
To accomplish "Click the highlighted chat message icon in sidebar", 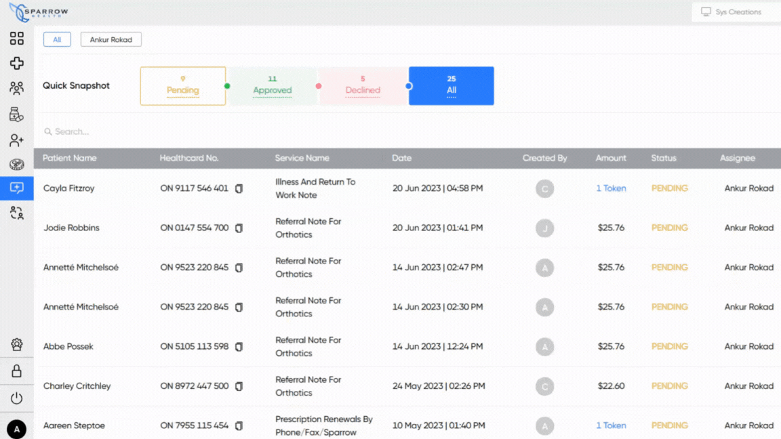I will tap(16, 188).
